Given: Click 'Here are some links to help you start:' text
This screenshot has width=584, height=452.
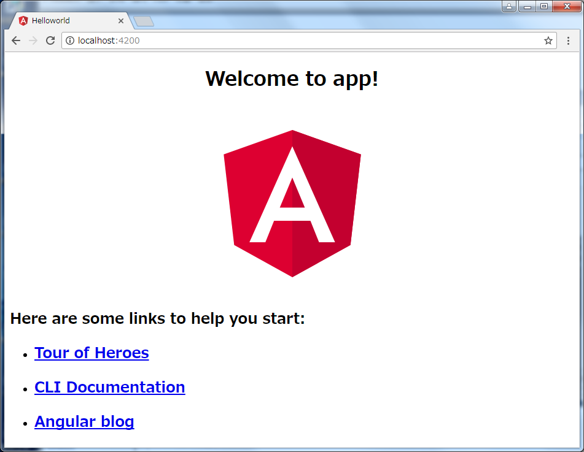Looking at the screenshot, I should coord(158,318).
